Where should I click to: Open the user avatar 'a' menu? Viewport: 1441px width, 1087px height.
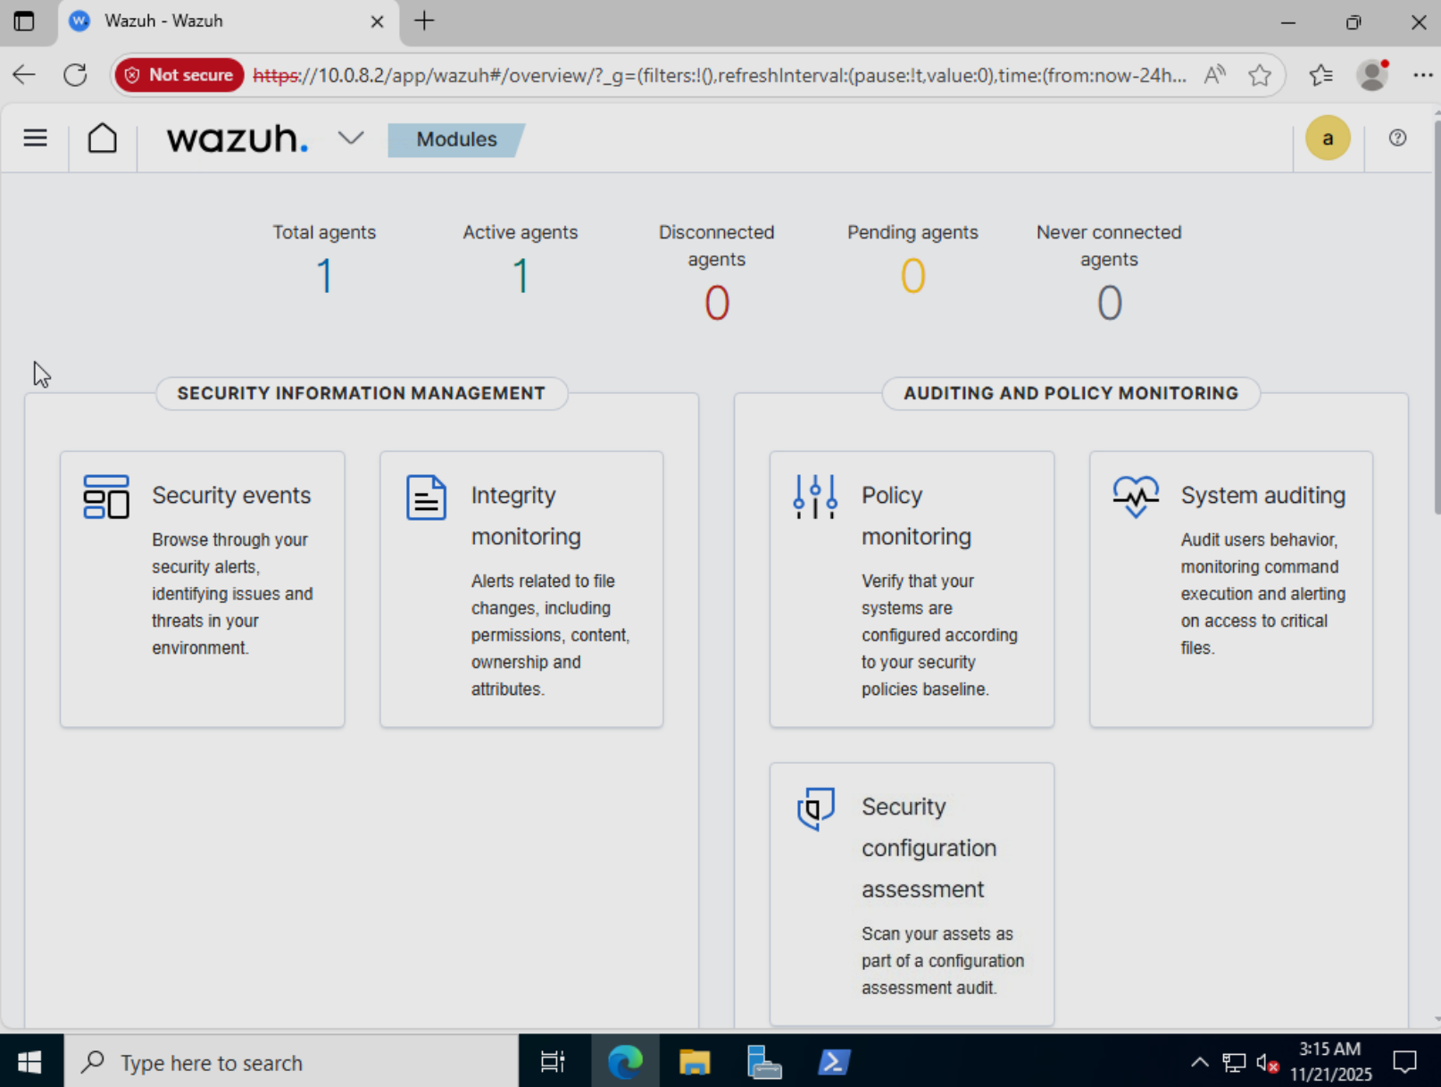1328,138
